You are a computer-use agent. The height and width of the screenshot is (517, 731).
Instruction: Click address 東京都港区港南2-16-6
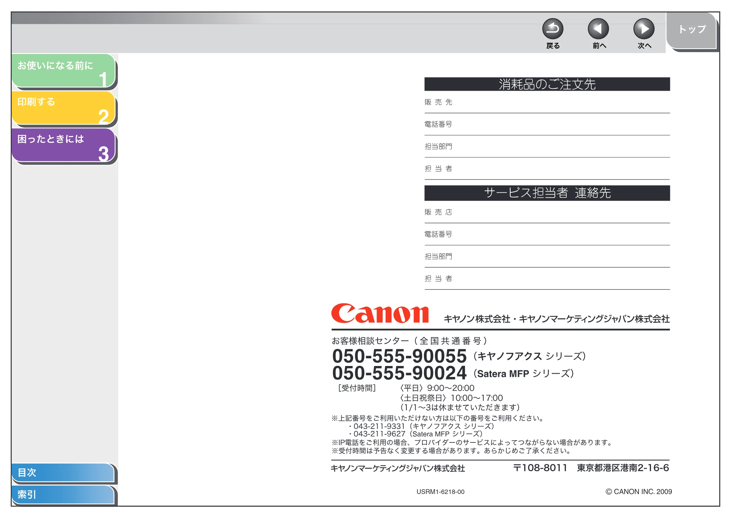point(623,468)
